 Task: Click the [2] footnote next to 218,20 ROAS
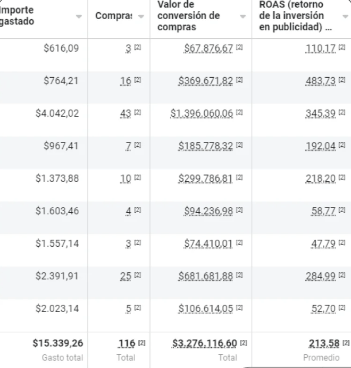[342, 178]
